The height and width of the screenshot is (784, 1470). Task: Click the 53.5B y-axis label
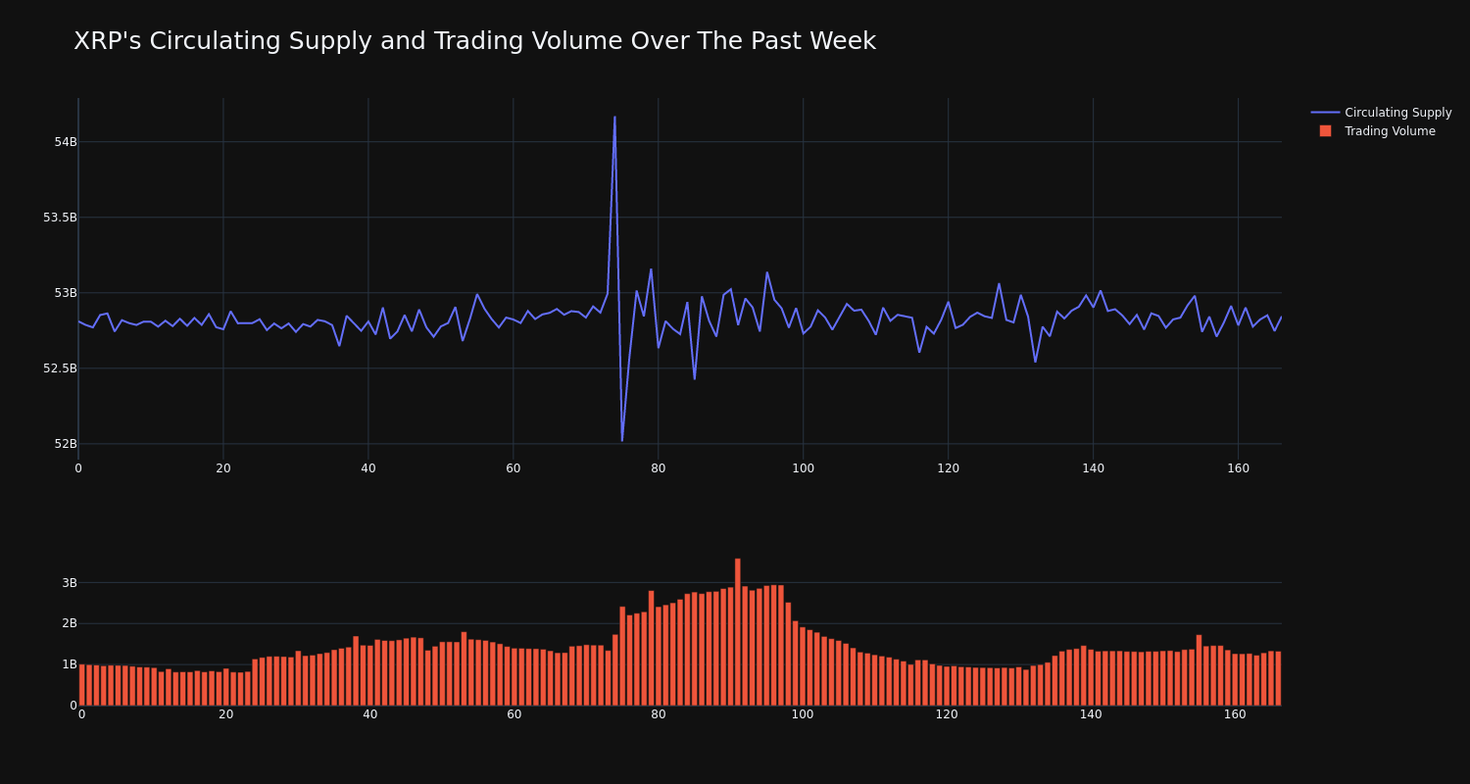tap(59, 218)
